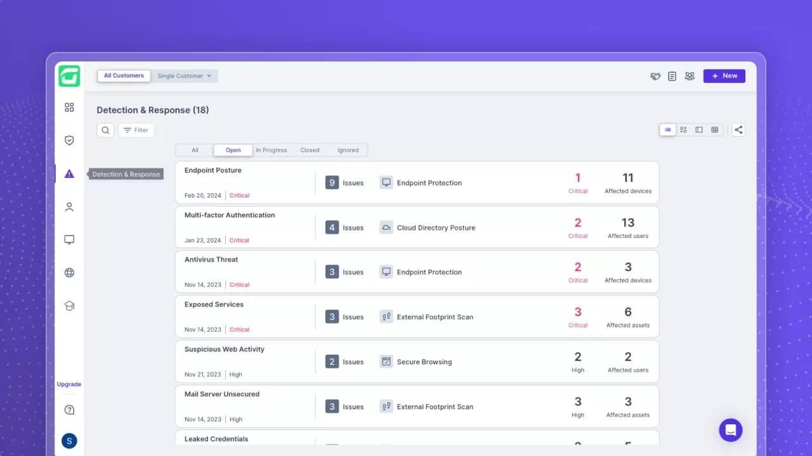Open the user avatar S menu
The height and width of the screenshot is (456, 812).
(69, 441)
